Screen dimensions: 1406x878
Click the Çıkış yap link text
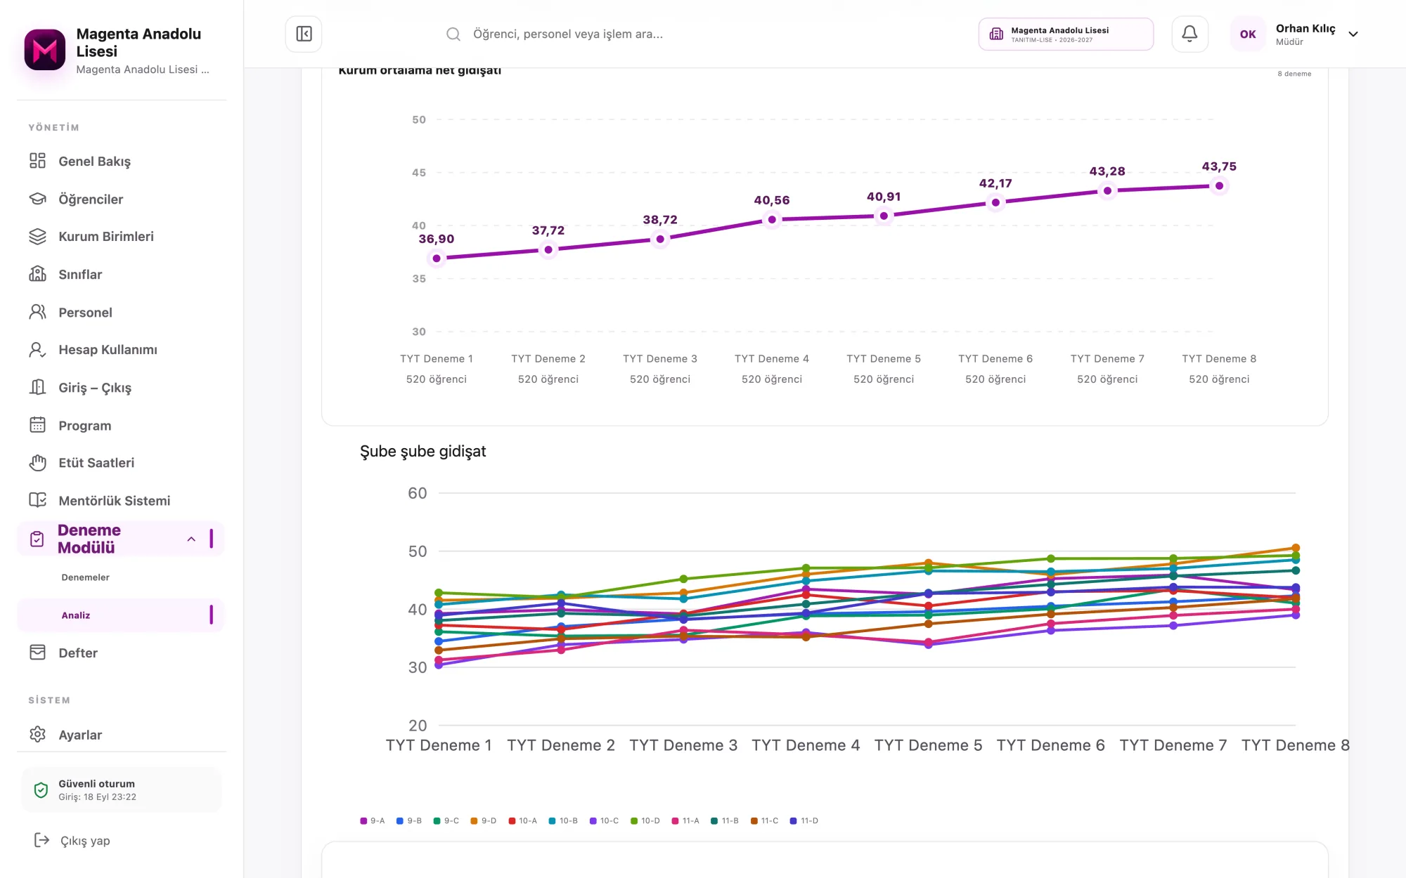(x=85, y=841)
